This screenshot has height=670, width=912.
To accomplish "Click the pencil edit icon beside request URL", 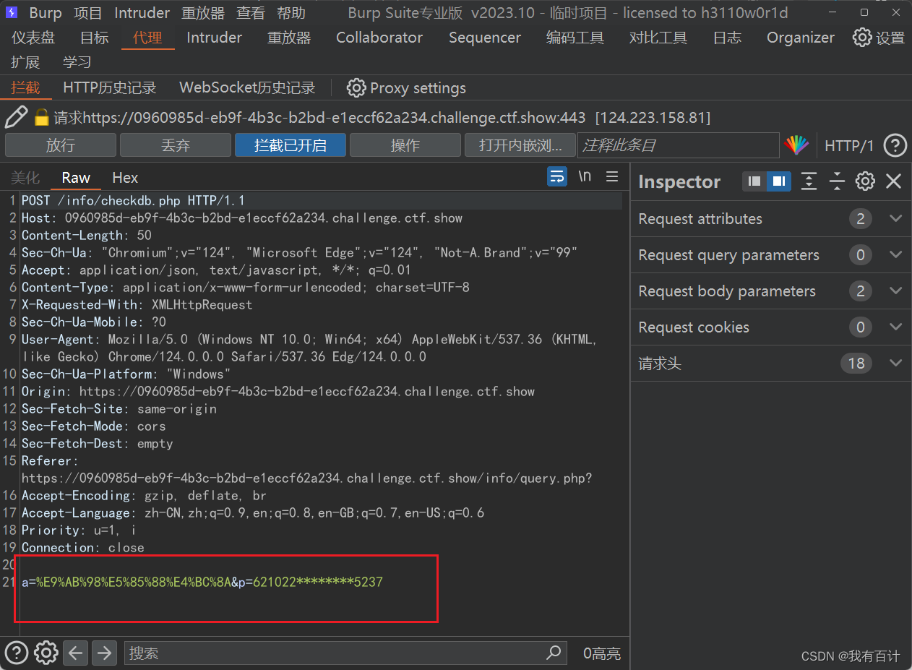I will [16, 117].
